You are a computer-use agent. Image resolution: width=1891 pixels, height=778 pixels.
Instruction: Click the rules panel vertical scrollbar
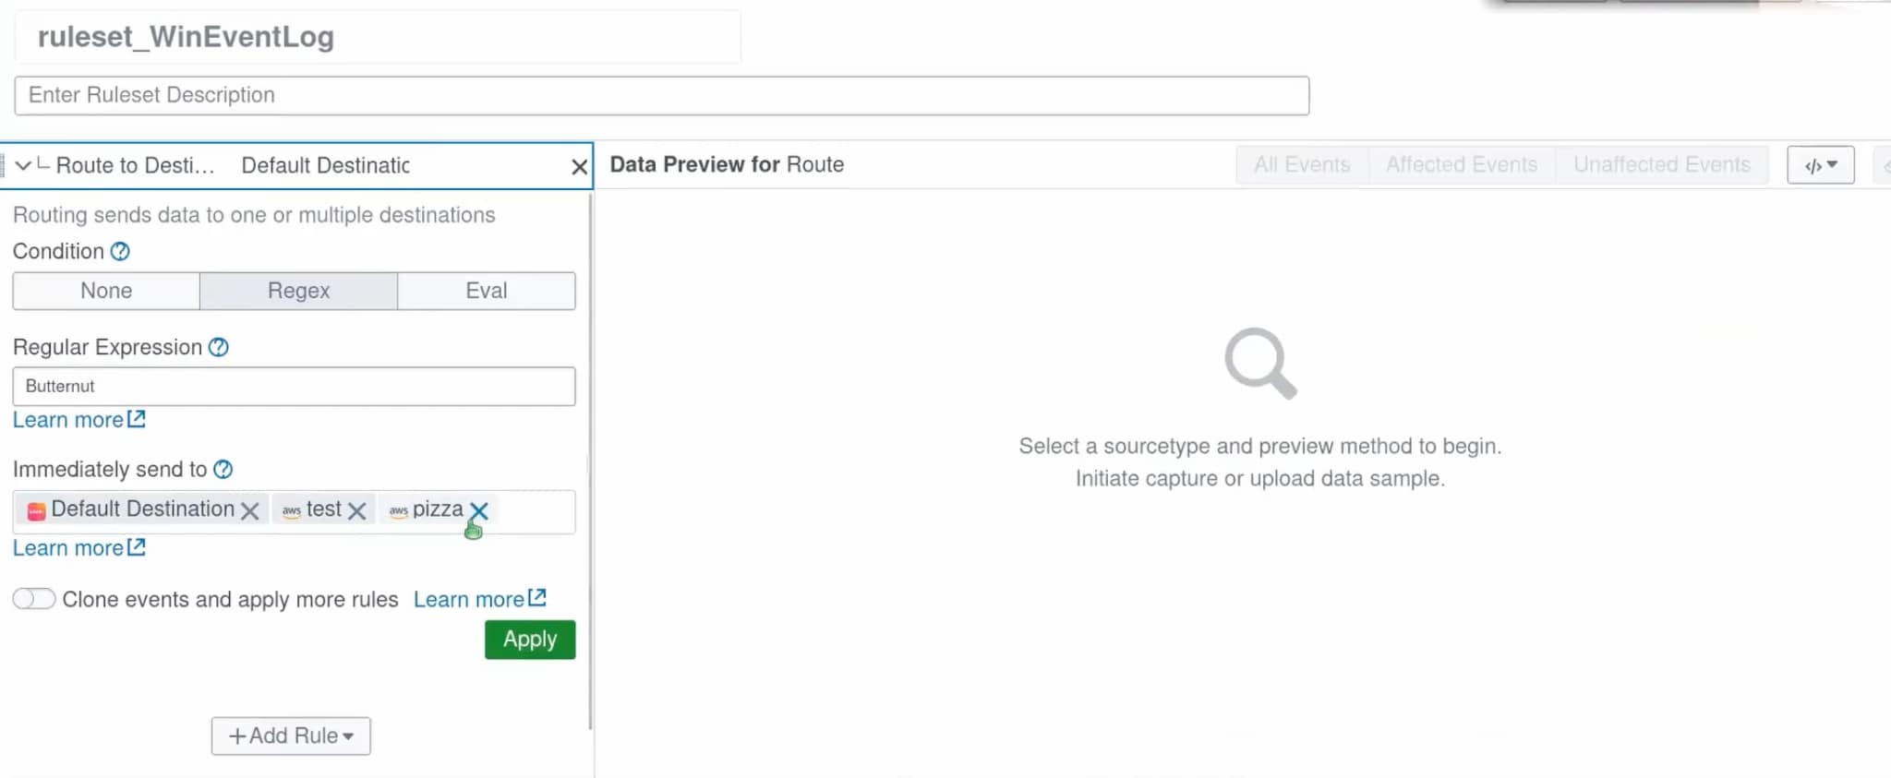click(x=589, y=461)
